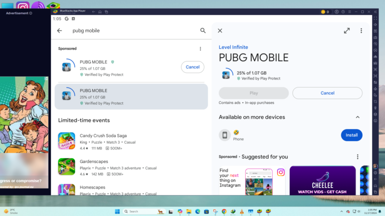Show hidden system tray icons
This screenshot has height=216, width=385.
(x=341, y=211)
